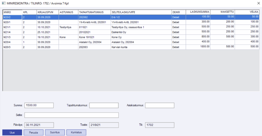
Task: Click the Asiakastunnus input box
Action: click(x=160, y=105)
